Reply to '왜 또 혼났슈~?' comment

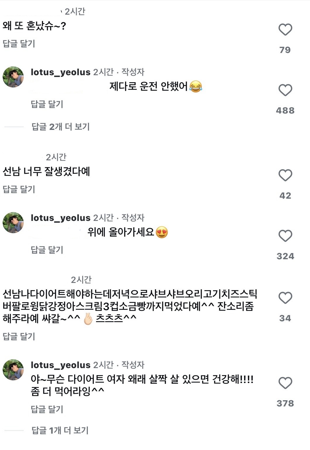coord(19,44)
